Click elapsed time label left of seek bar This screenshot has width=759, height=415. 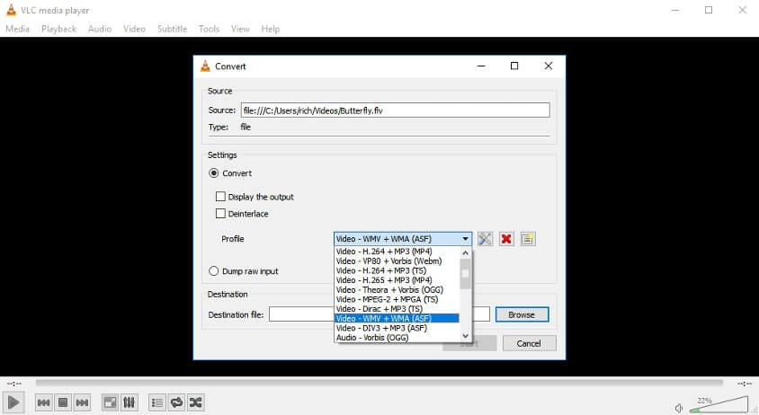[x=14, y=384]
